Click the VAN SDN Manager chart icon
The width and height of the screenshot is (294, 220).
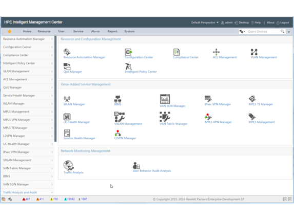[x=165, y=99]
